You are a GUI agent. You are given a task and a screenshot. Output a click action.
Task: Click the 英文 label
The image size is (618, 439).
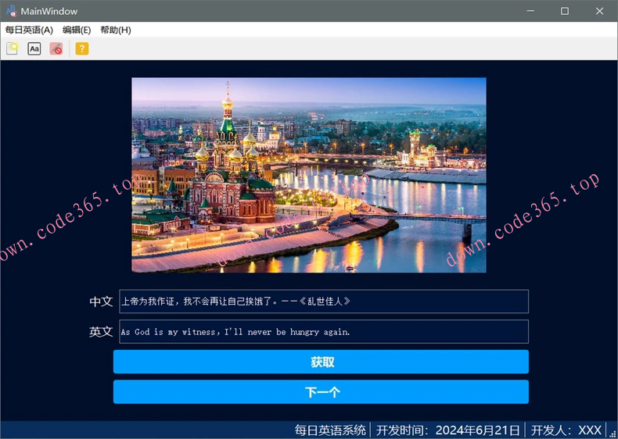101,331
